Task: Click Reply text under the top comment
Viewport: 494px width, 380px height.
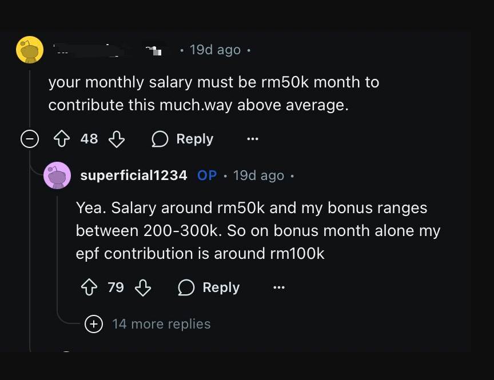Action: [x=195, y=139]
